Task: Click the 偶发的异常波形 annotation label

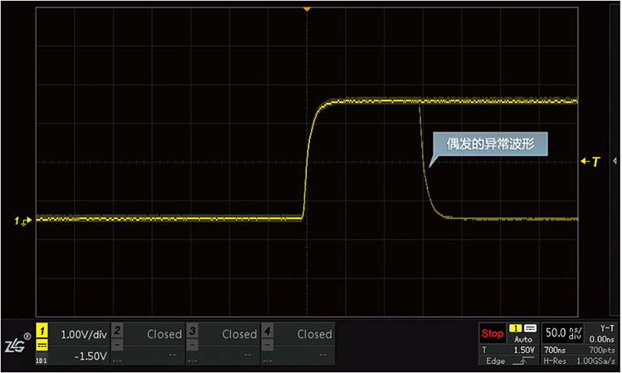Action: tap(490, 144)
